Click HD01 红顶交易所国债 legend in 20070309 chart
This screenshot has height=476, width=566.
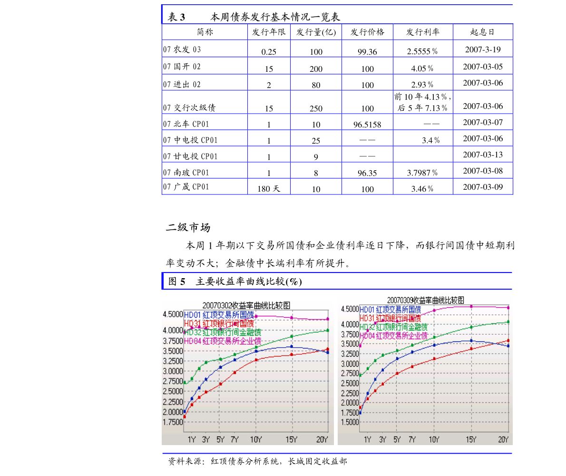tap(390, 310)
